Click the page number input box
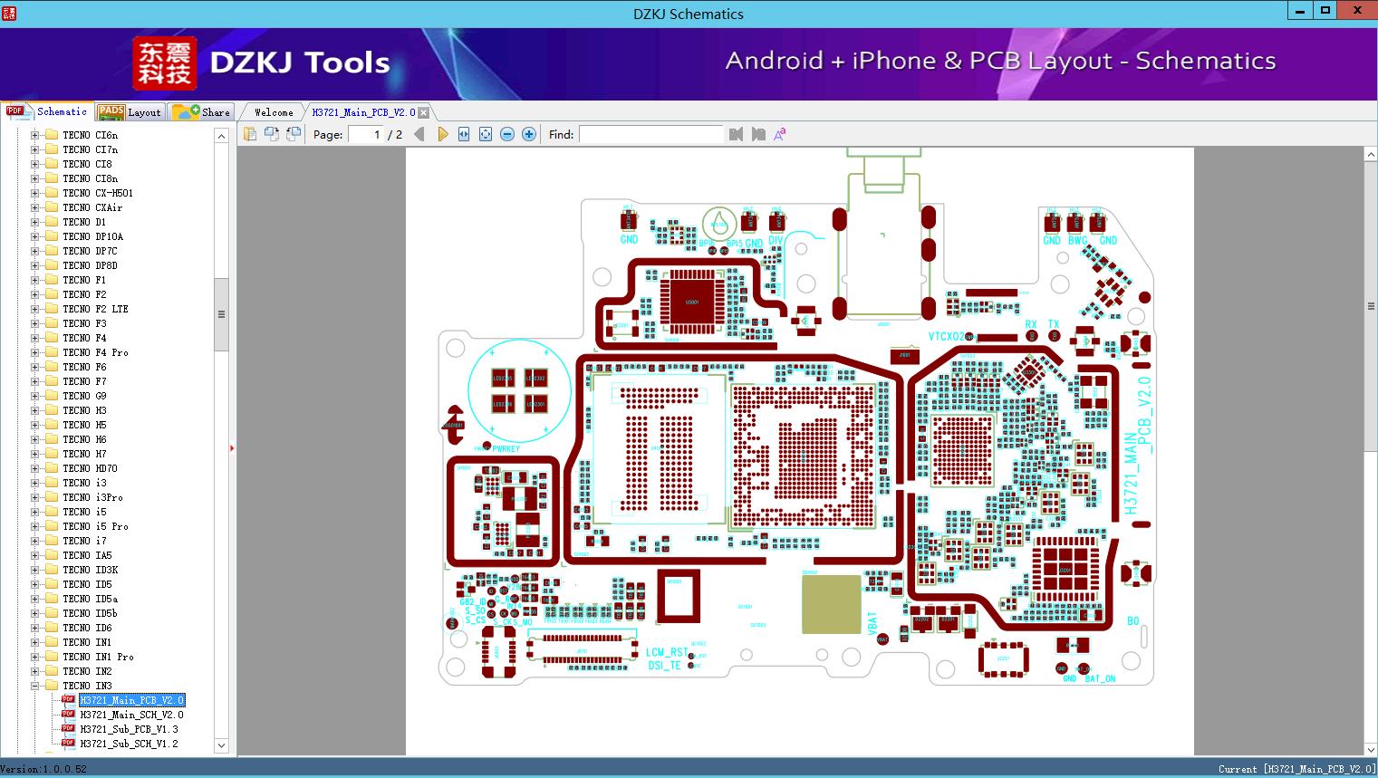This screenshot has width=1378, height=778. pyautogui.click(x=376, y=134)
